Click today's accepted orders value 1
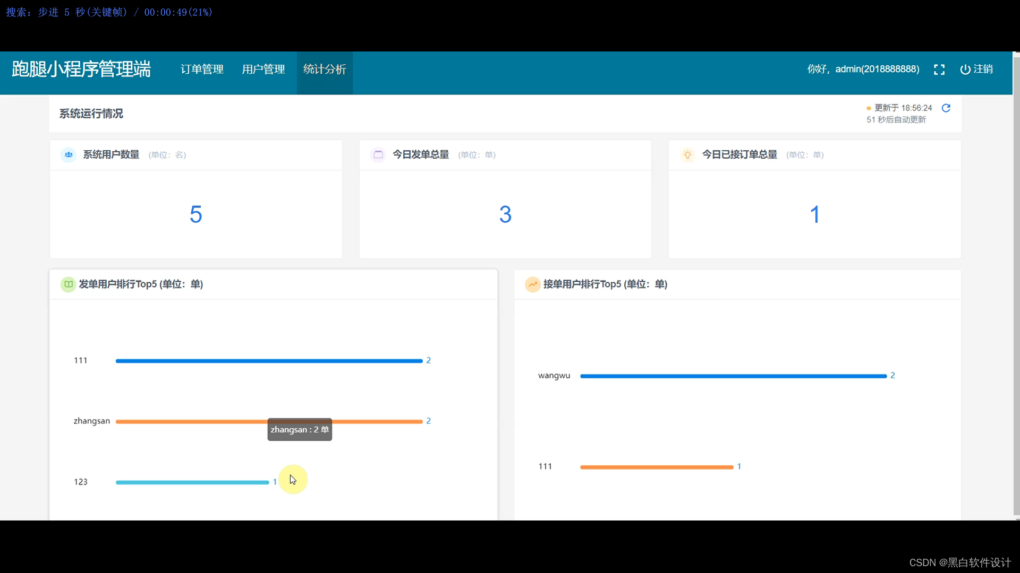This screenshot has height=573, width=1020. pyautogui.click(x=815, y=215)
